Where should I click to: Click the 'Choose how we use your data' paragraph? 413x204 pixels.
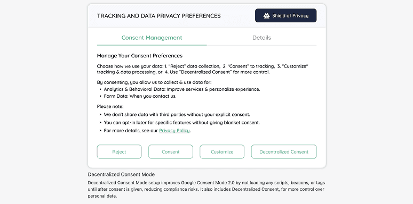(x=203, y=69)
